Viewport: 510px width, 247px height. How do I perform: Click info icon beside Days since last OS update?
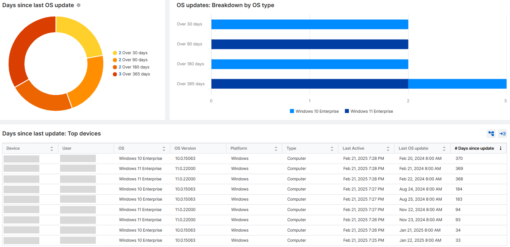[79, 5]
